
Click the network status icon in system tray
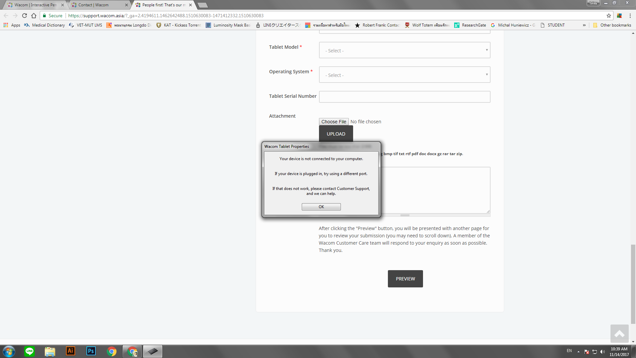point(595,351)
